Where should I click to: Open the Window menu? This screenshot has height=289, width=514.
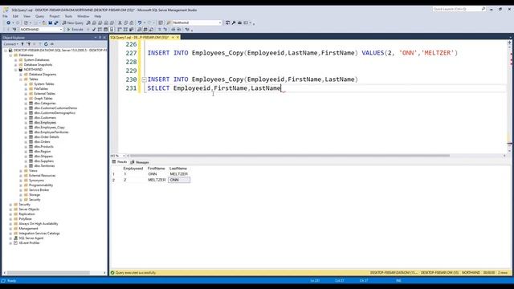(x=83, y=16)
